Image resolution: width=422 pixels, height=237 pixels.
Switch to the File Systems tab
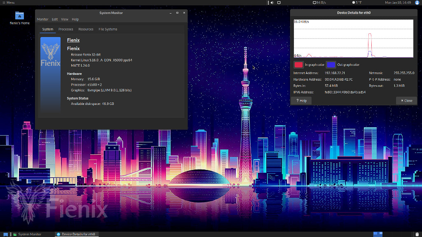[108, 29]
